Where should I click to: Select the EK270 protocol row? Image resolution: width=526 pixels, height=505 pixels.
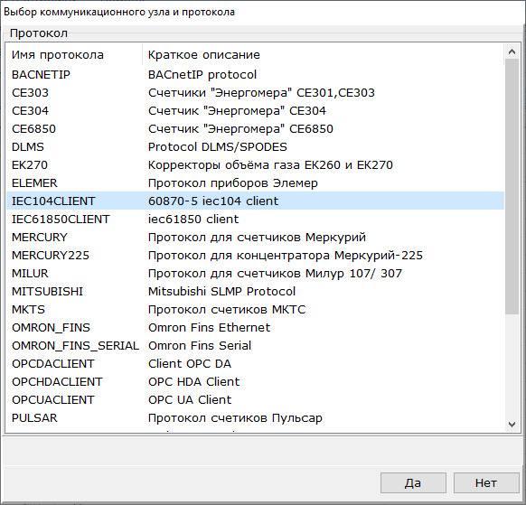[x=255, y=165]
